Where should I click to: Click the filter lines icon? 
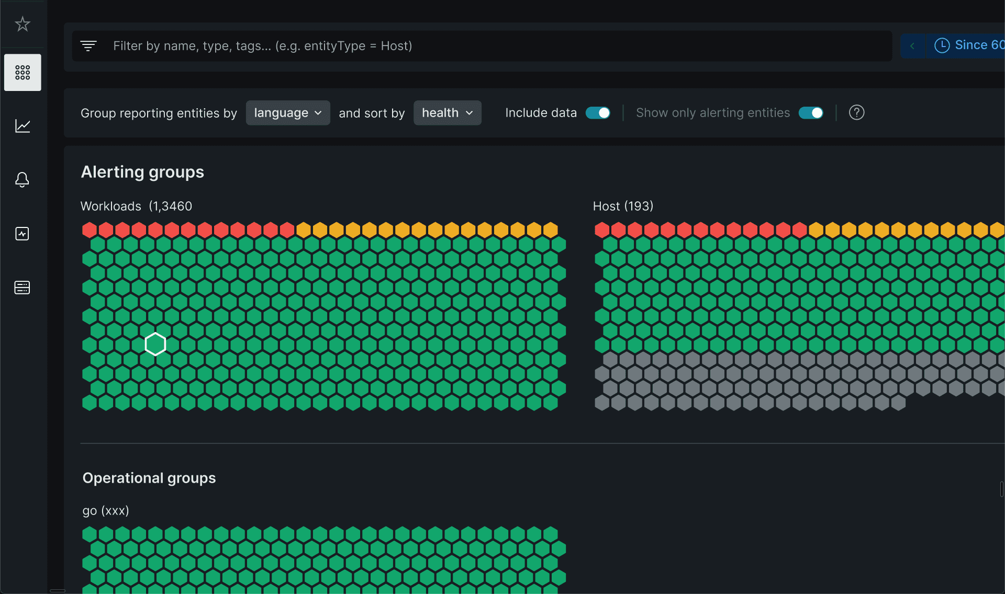click(88, 46)
